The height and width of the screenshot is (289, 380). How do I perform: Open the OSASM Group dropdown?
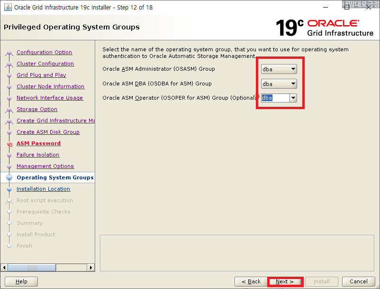[279, 69]
